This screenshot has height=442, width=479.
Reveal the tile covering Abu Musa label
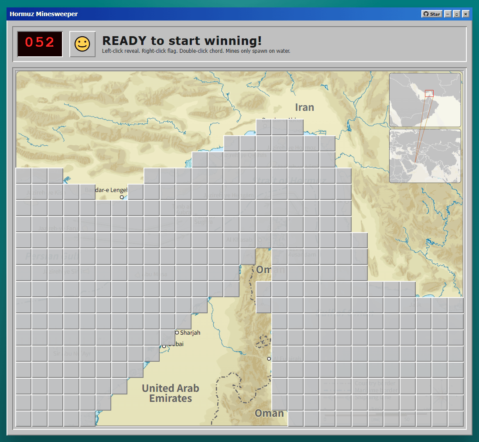(x=152, y=273)
